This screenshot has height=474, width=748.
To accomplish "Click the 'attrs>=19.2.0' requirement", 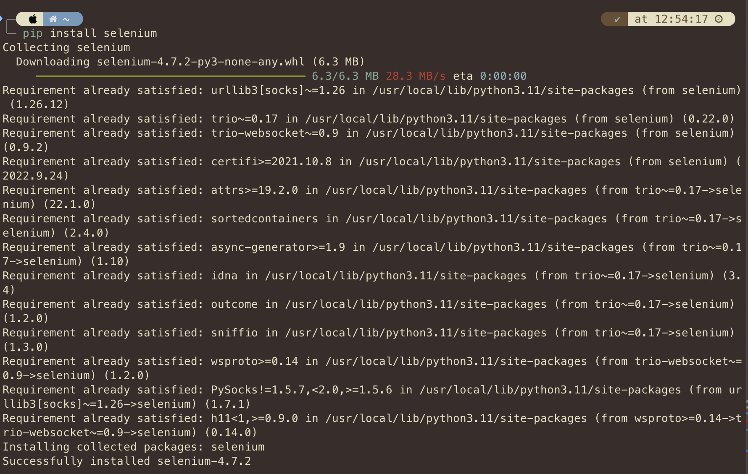I will pos(254,190).
